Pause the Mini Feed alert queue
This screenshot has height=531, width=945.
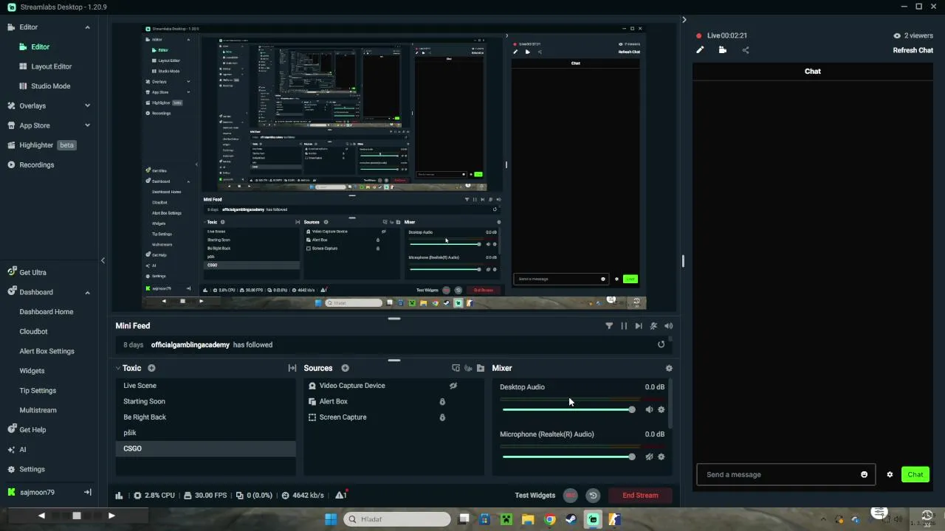(x=624, y=325)
